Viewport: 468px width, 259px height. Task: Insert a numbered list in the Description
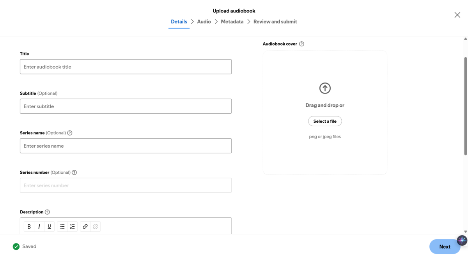click(72, 227)
